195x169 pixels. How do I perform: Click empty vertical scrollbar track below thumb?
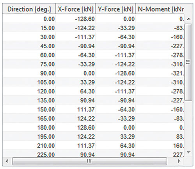[188, 124]
